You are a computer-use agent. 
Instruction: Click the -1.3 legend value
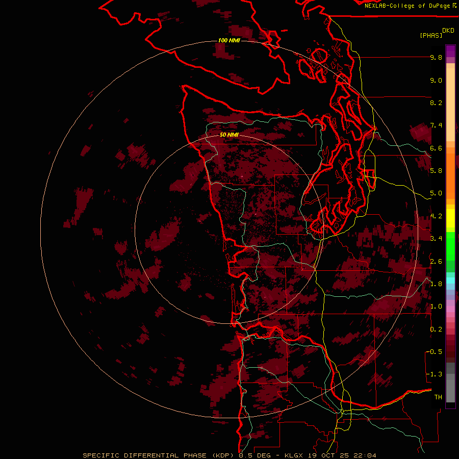click(434, 374)
